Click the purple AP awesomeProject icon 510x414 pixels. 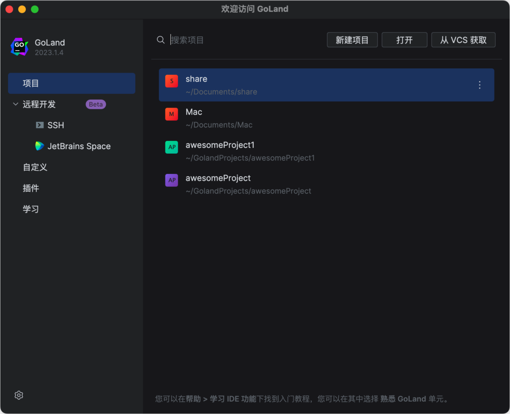[172, 180]
